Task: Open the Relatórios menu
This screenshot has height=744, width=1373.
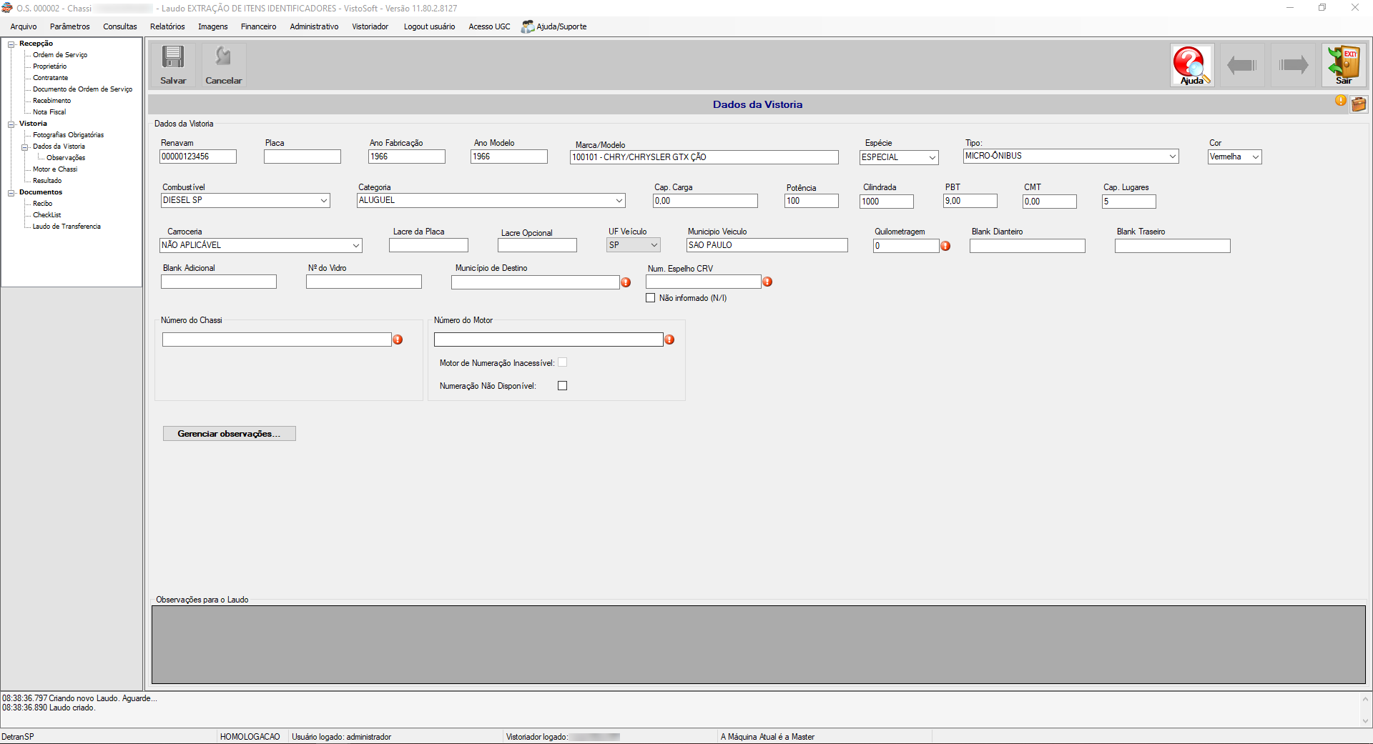Action: (x=167, y=26)
